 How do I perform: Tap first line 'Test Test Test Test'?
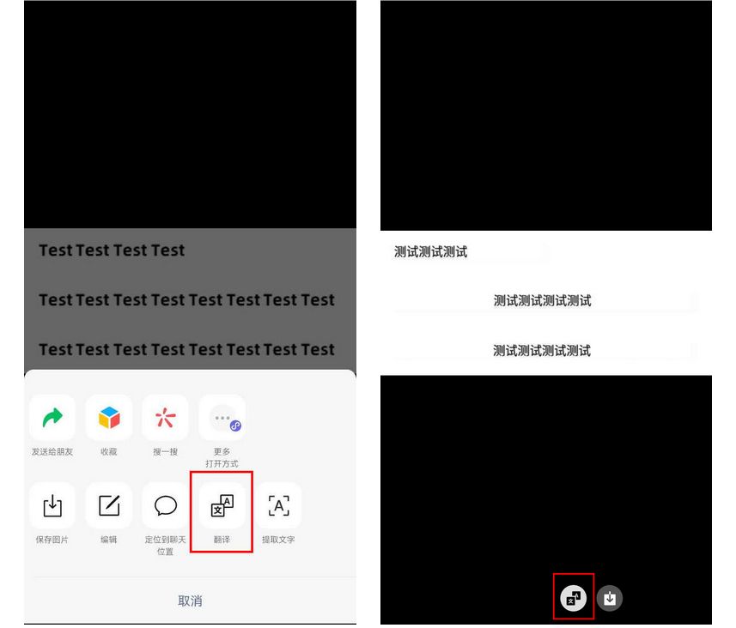click(x=112, y=251)
